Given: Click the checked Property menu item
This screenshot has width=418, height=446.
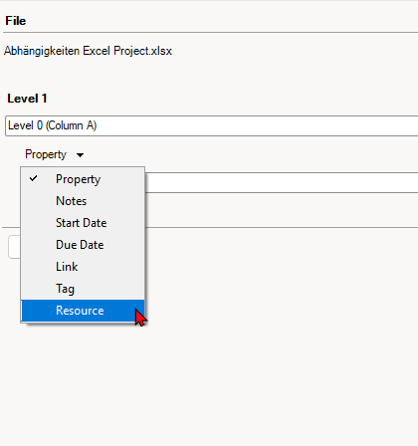Looking at the screenshot, I should (x=83, y=179).
